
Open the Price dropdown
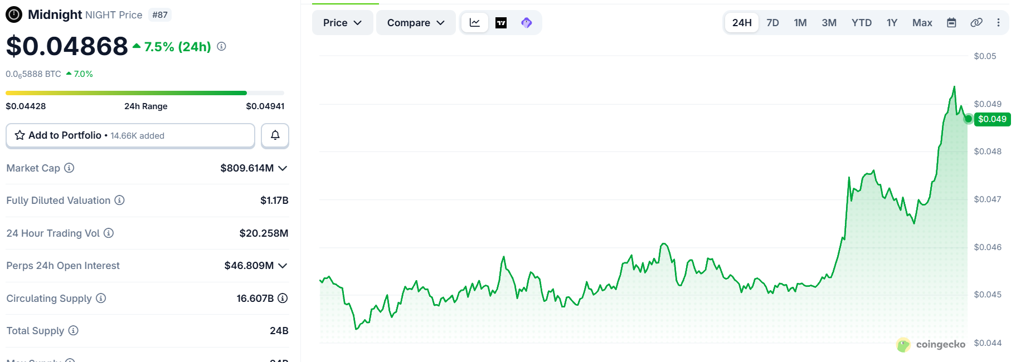coord(342,23)
